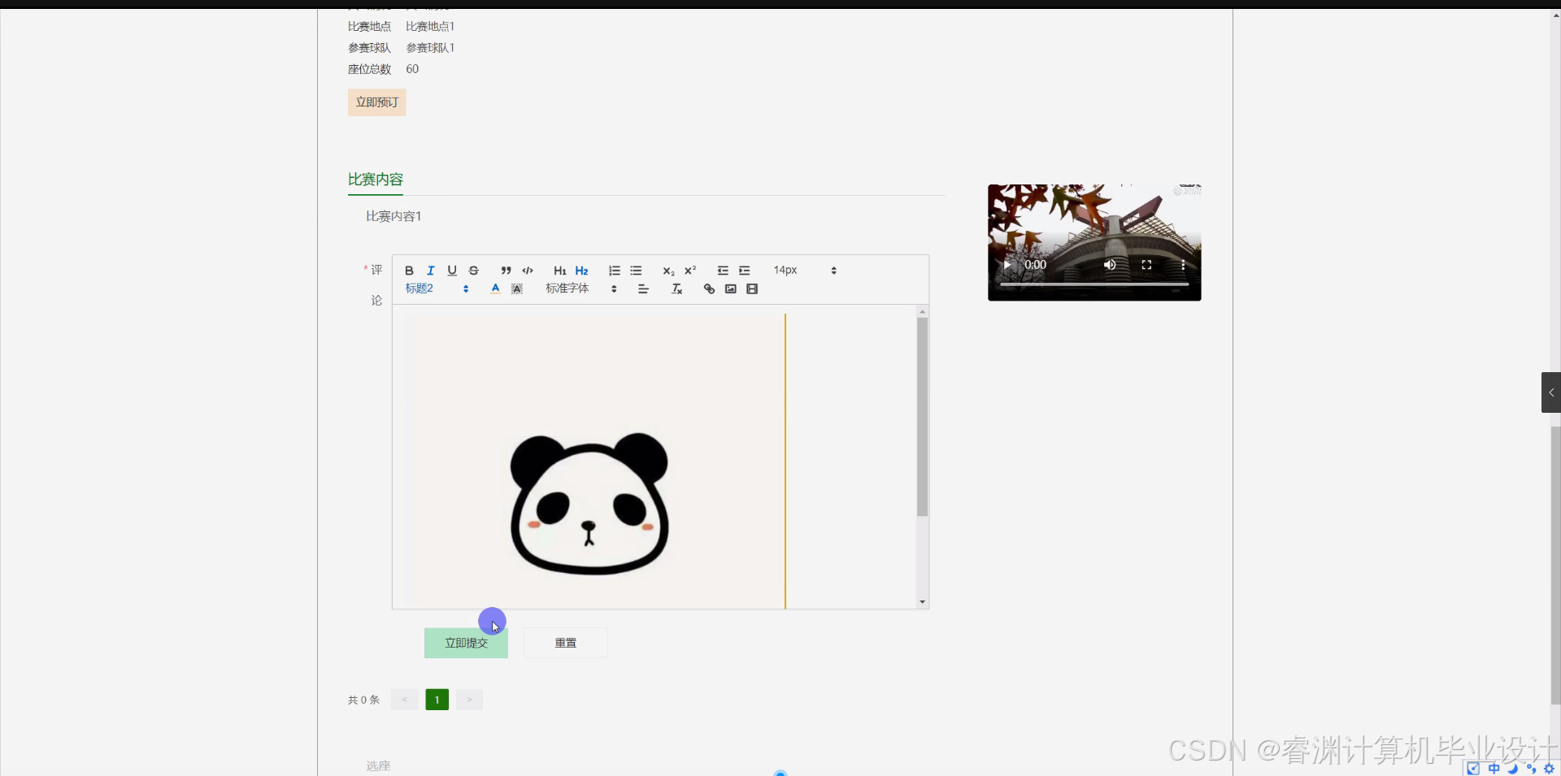Click the 比赛地点1 value text

click(x=430, y=27)
